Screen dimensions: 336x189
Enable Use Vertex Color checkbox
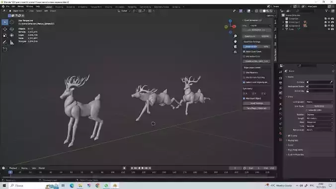pyautogui.click(x=244, y=56)
